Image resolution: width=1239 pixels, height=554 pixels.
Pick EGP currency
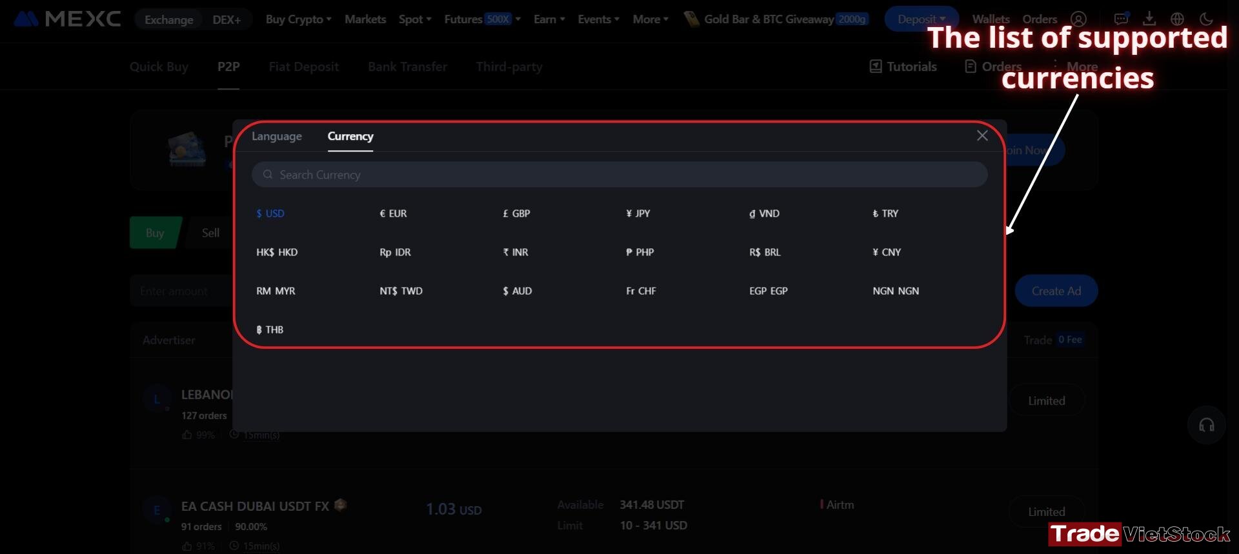[x=769, y=291]
